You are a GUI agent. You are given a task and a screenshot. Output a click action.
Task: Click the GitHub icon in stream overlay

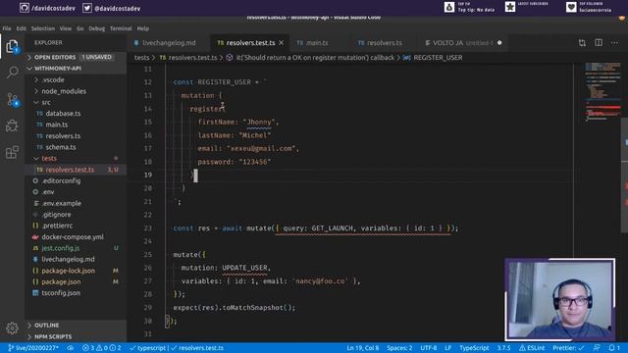(24, 8)
